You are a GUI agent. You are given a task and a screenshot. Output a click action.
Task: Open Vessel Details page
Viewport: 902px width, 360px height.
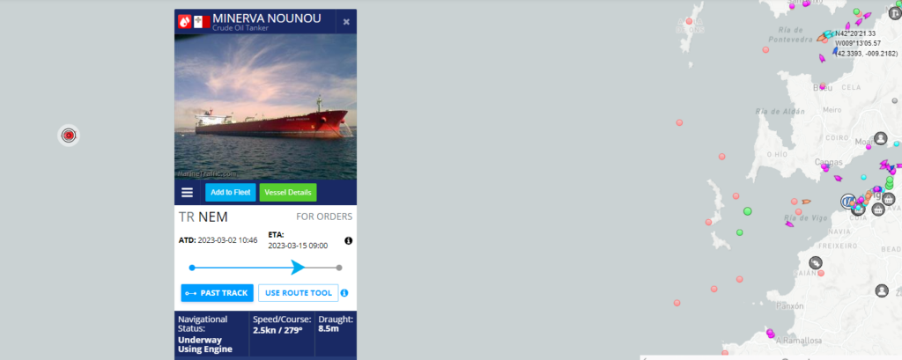click(288, 193)
